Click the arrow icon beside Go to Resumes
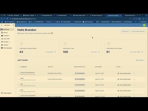The width and height of the screenshot is (148, 111). pyautogui.click(x=55, y=52)
